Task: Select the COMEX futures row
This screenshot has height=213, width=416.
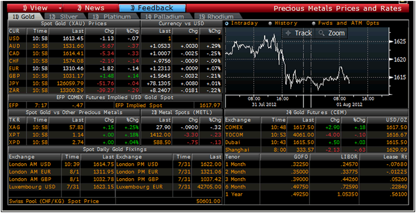Action: click(317, 126)
